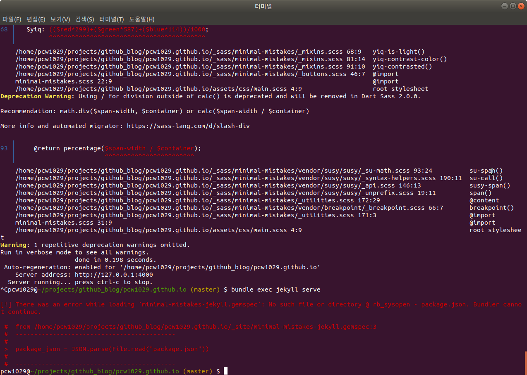This screenshot has height=375, width=527.
Task: Open the 보기(V) menu
Action: click(x=60, y=19)
